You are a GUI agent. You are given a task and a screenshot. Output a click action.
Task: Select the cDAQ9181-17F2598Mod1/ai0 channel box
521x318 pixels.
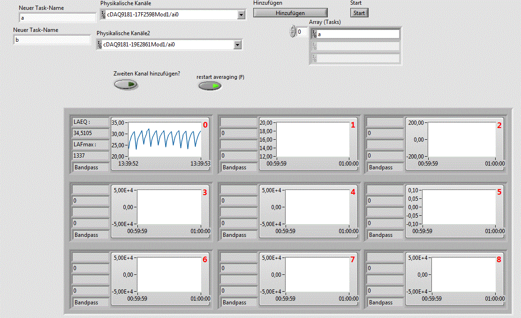tap(172, 15)
